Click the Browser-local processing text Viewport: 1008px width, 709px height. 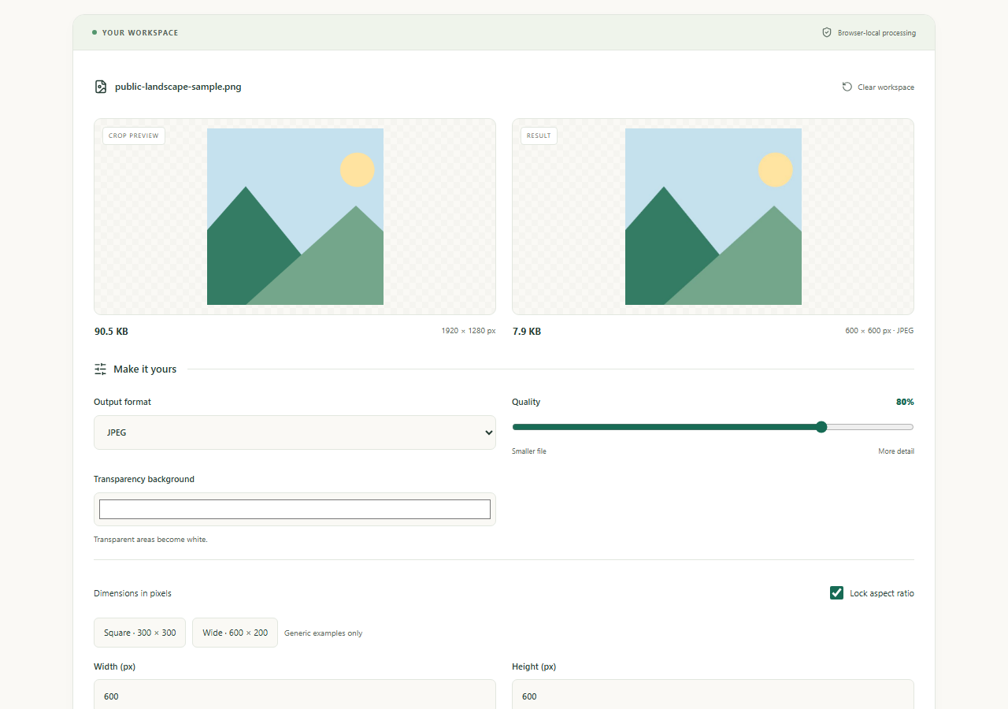[x=876, y=33]
